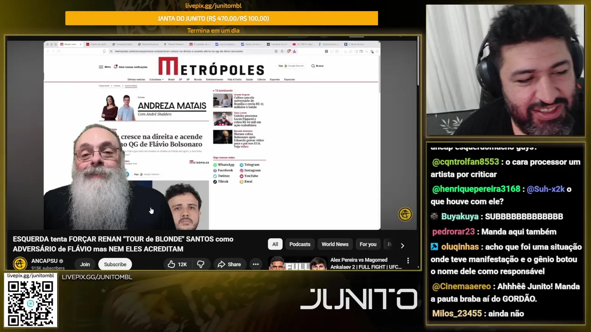Open the Metrópoles hamburger Menu
This screenshot has height=332, width=591.
pyautogui.click(x=105, y=67)
